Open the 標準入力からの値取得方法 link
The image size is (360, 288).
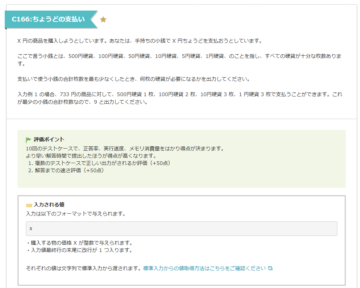tap(204, 268)
